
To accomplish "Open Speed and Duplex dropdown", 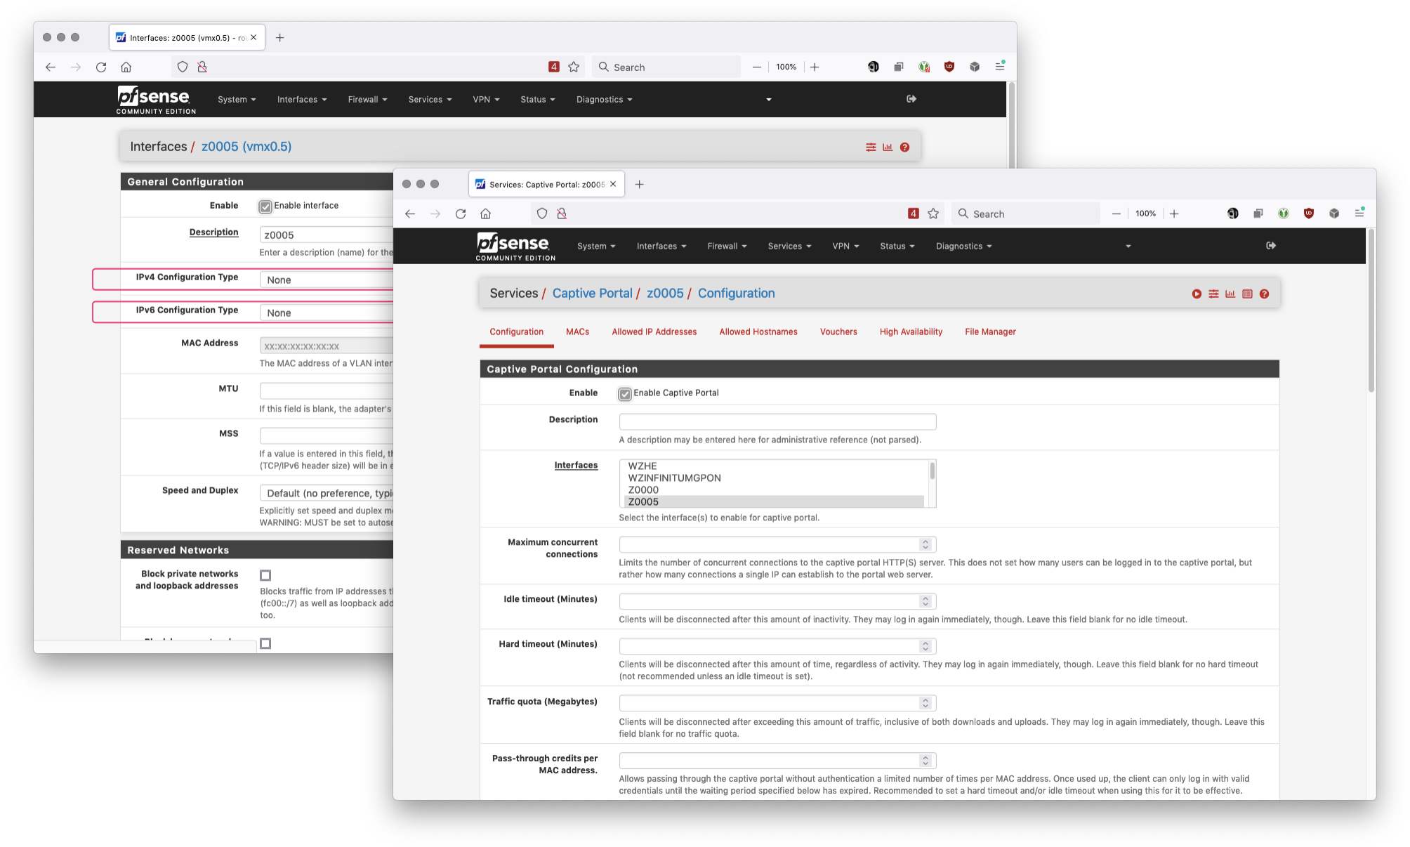I will coord(327,493).
